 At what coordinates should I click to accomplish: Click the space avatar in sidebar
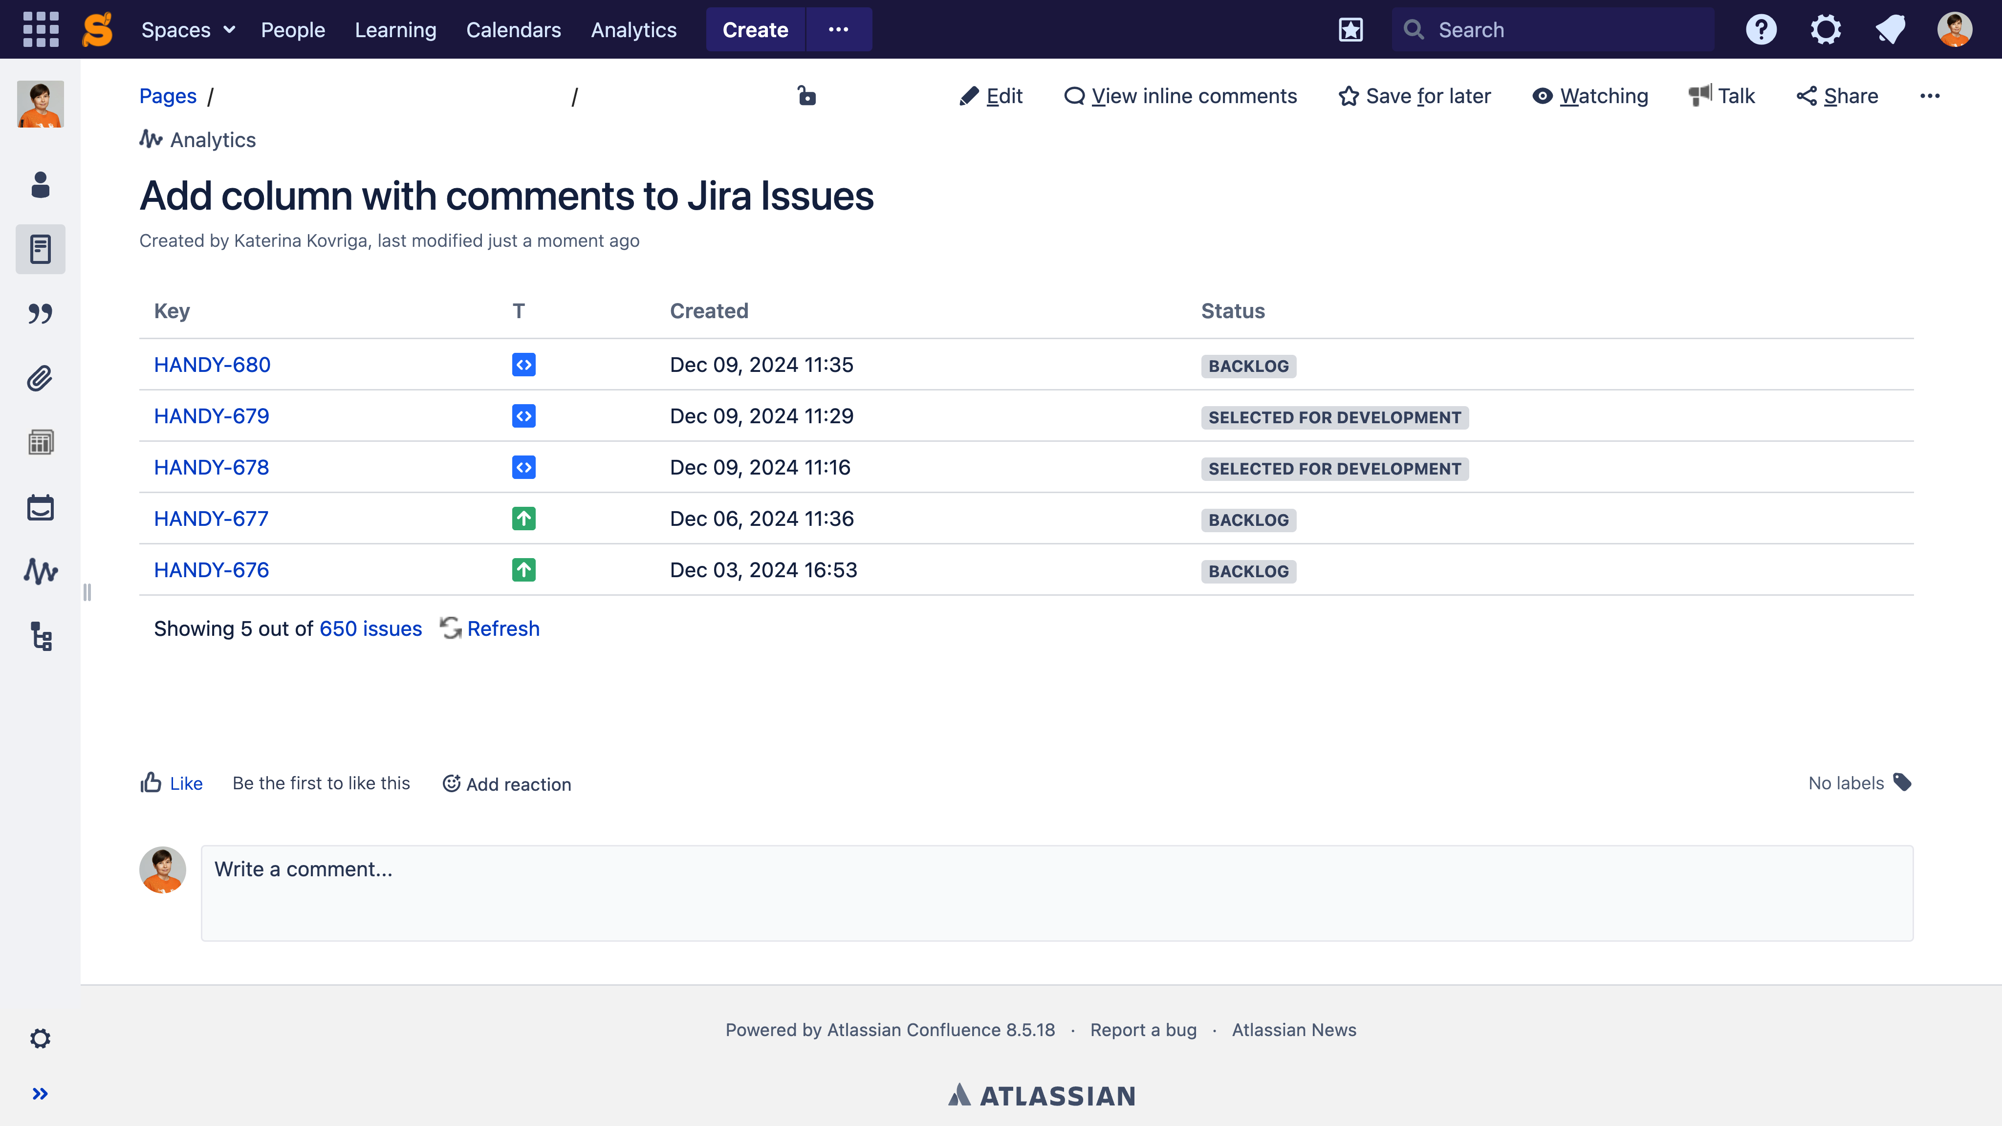coord(41,104)
